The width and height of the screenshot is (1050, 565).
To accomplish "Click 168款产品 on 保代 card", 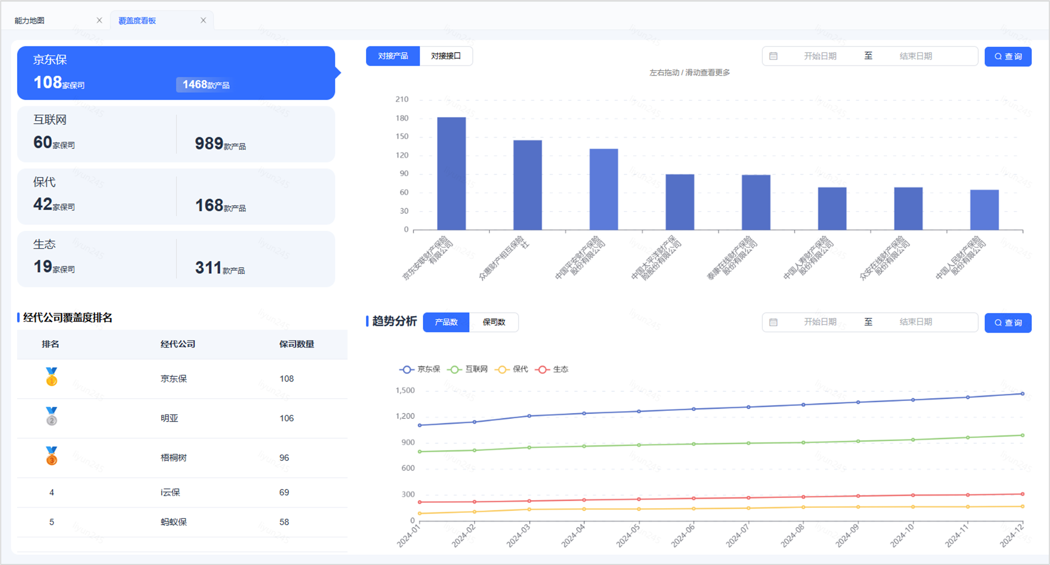I will [x=220, y=205].
